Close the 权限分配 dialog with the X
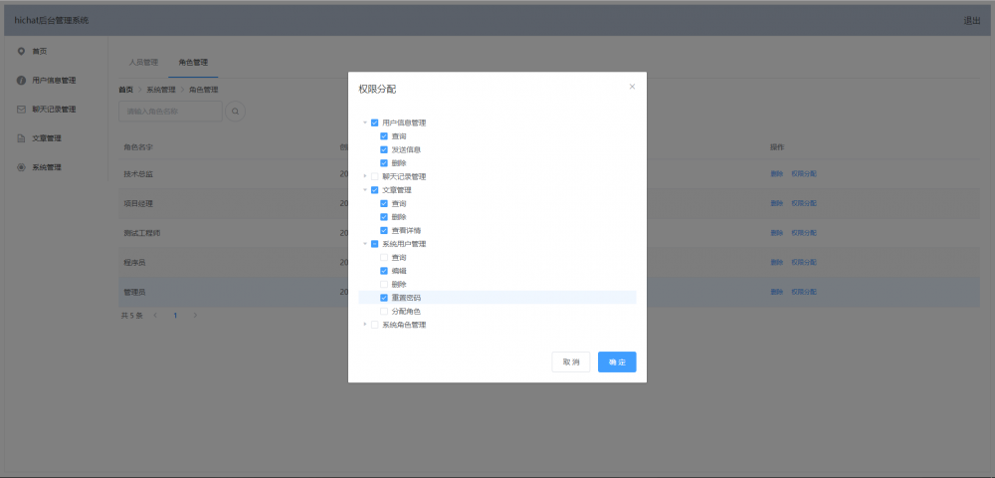This screenshot has width=995, height=478. [632, 87]
